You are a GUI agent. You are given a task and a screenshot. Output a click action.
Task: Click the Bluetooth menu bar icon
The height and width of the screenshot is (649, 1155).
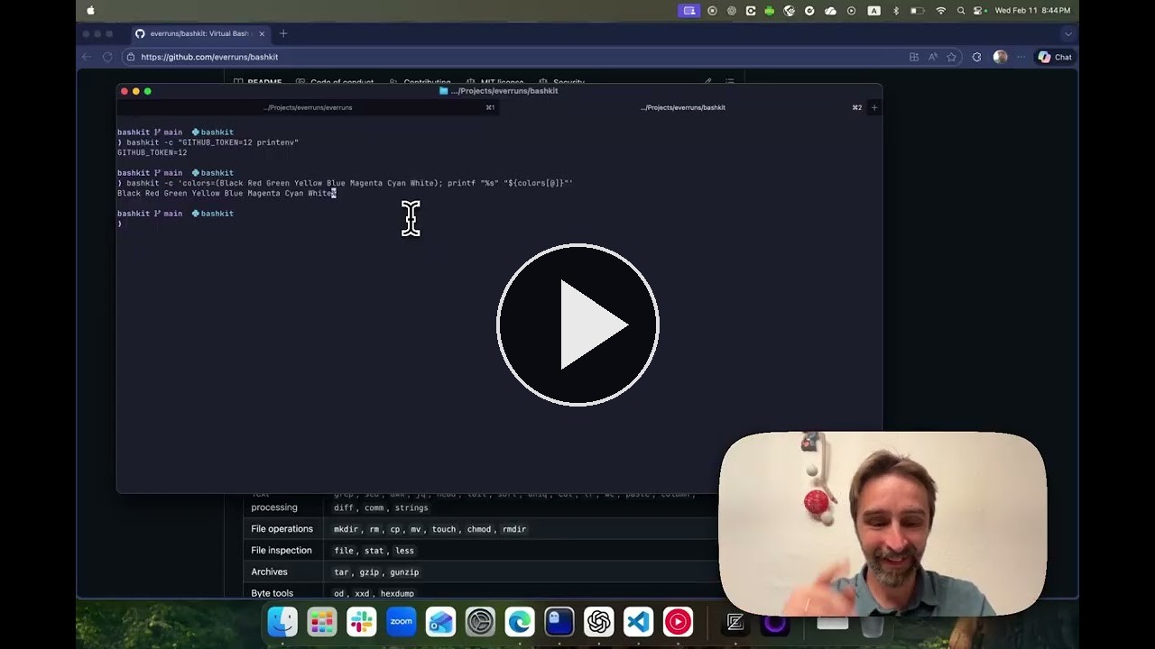click(x=896, y=11)
